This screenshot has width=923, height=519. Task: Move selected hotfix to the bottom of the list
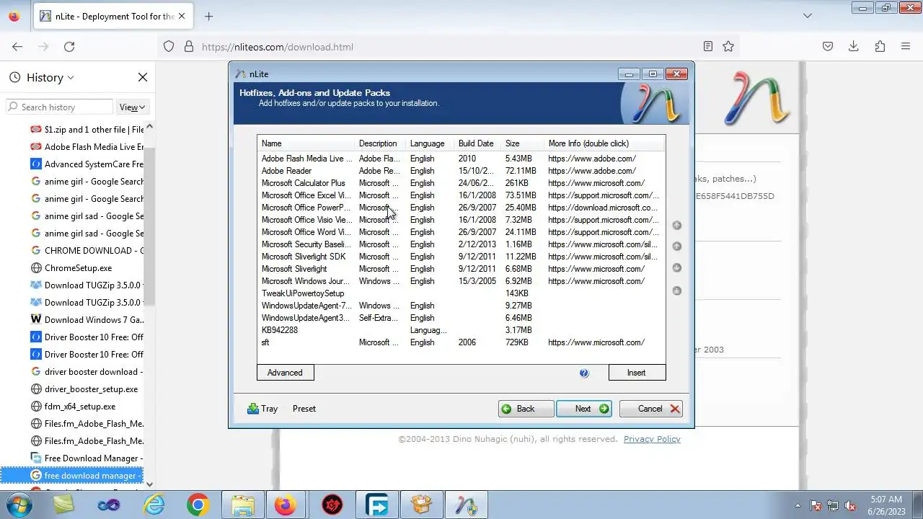677,291
